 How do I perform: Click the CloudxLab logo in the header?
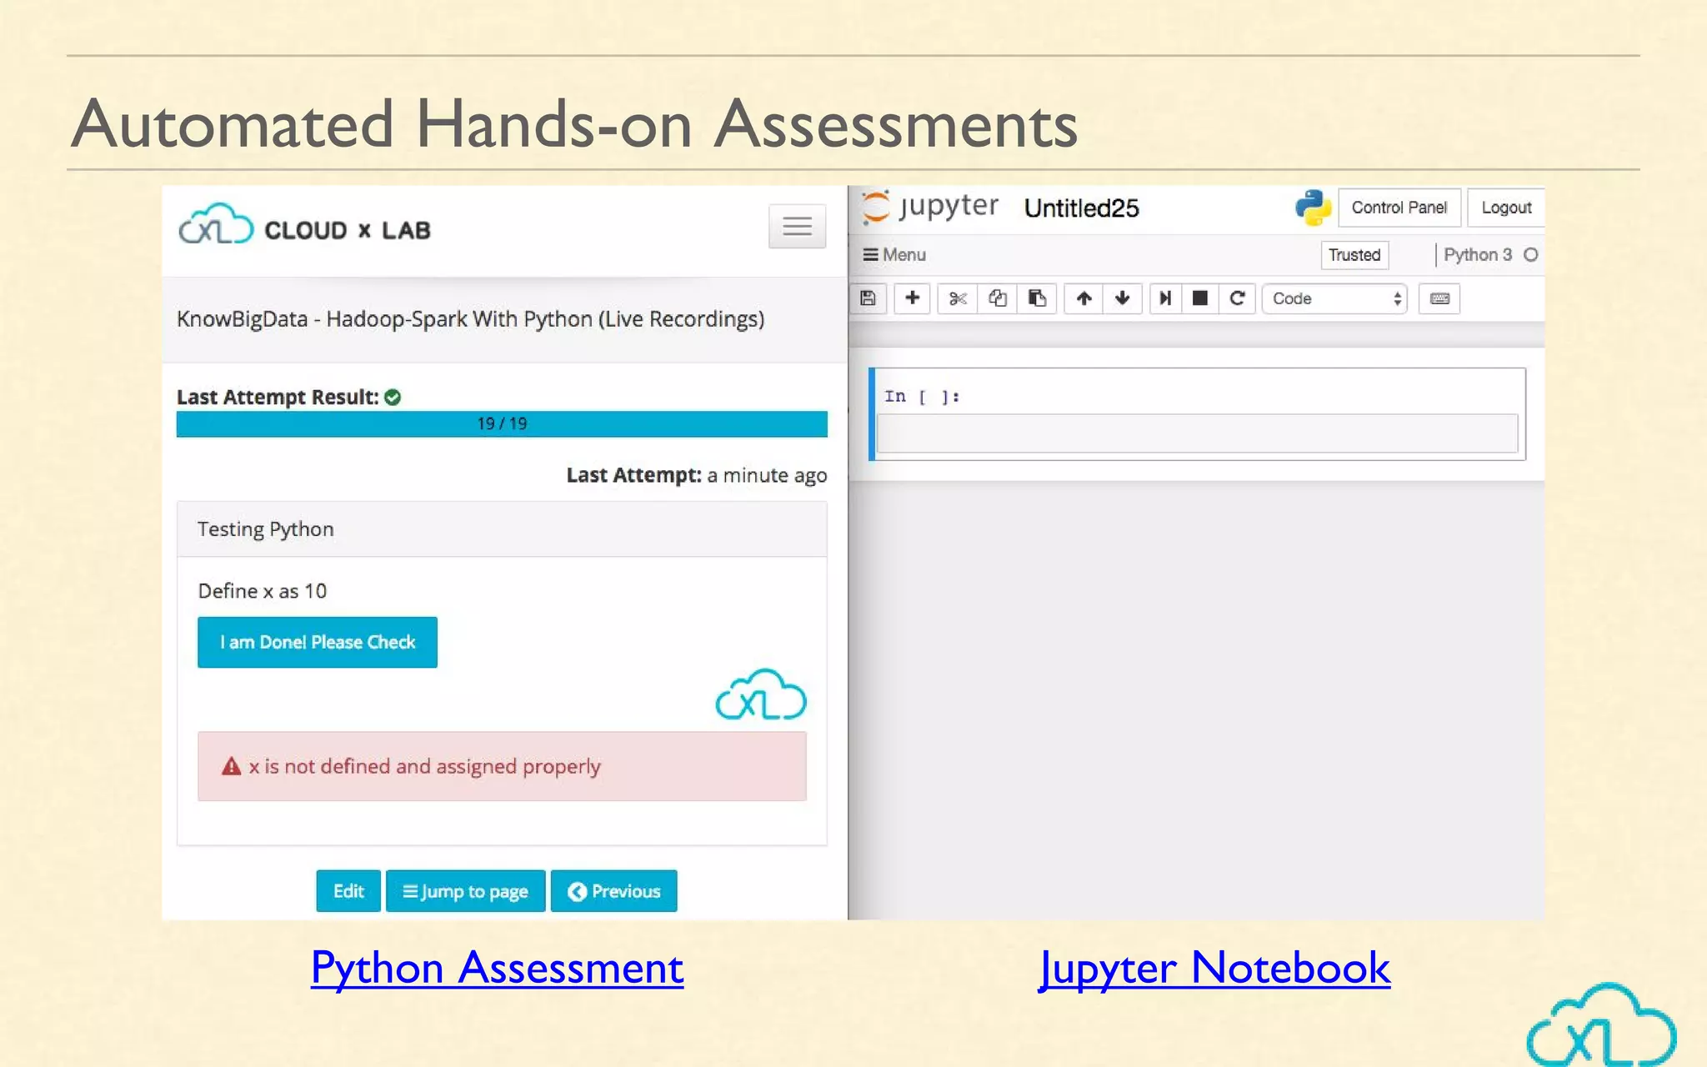(x=305, y=225)
